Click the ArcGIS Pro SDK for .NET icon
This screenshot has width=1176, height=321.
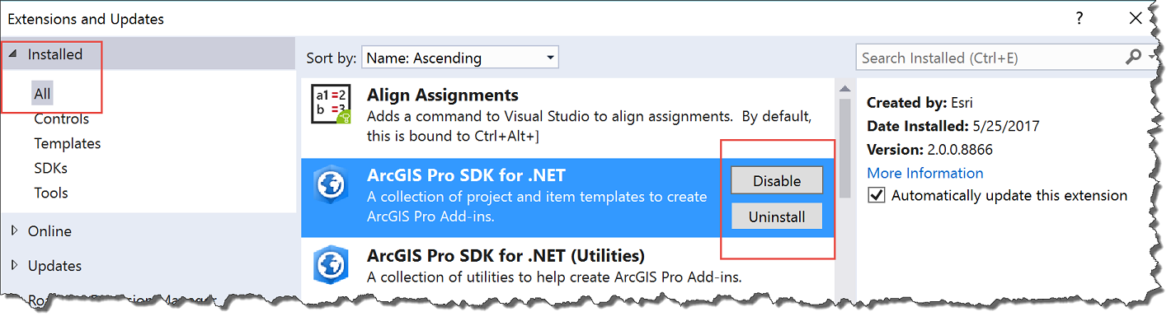pos(331,187)
